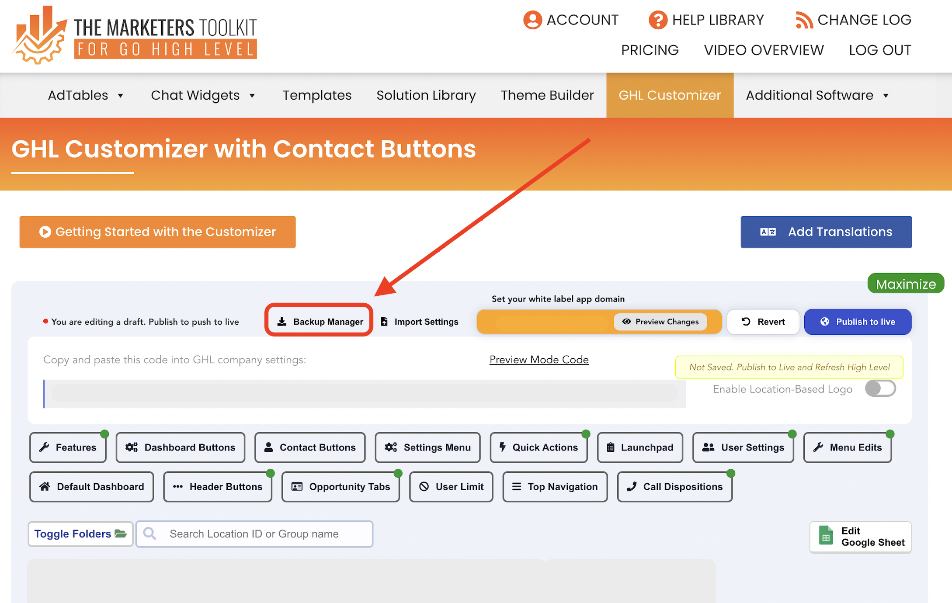The width and height of the screenshot is (952, 603).
Task: Click the Account text link
Action: (x=582, y=20)
